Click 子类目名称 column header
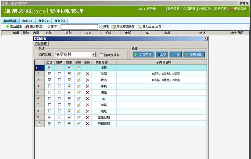The image size is (251, 159). tap(161, 62)
